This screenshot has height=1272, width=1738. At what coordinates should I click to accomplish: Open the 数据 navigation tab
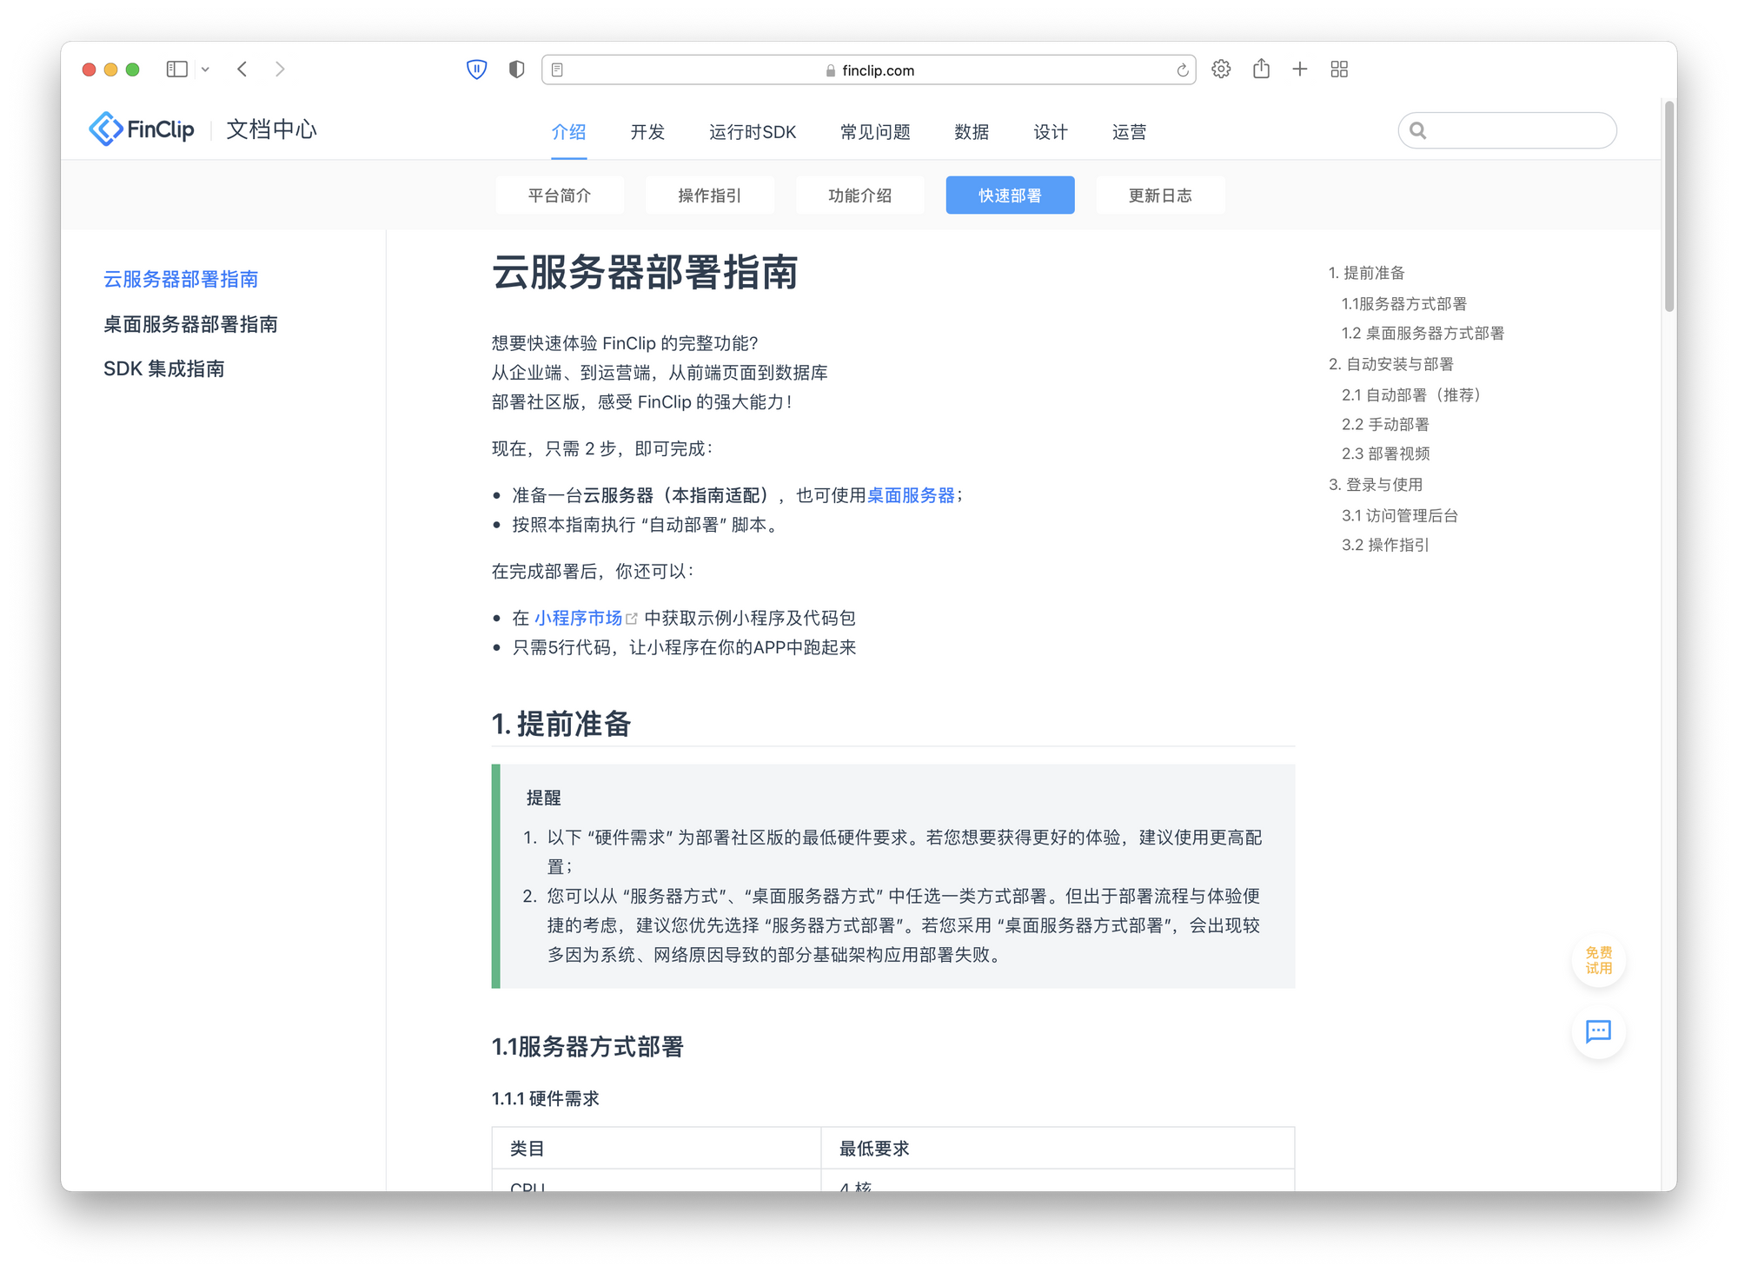point(972,132)
